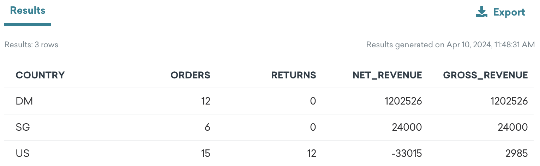Sort by the NET_REVENUE column header

click(387, 75)
